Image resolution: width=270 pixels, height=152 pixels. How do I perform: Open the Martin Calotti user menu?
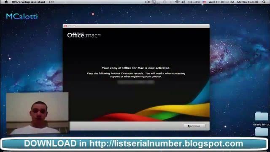pos(248,2)
